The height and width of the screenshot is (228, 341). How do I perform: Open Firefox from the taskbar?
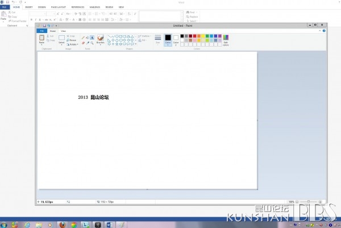point(63,225)
